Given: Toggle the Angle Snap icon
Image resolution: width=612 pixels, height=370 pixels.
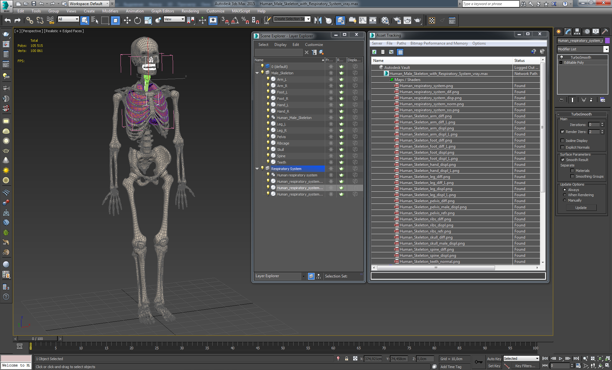Looking at the screenshot, I should (x=235, y=20).
